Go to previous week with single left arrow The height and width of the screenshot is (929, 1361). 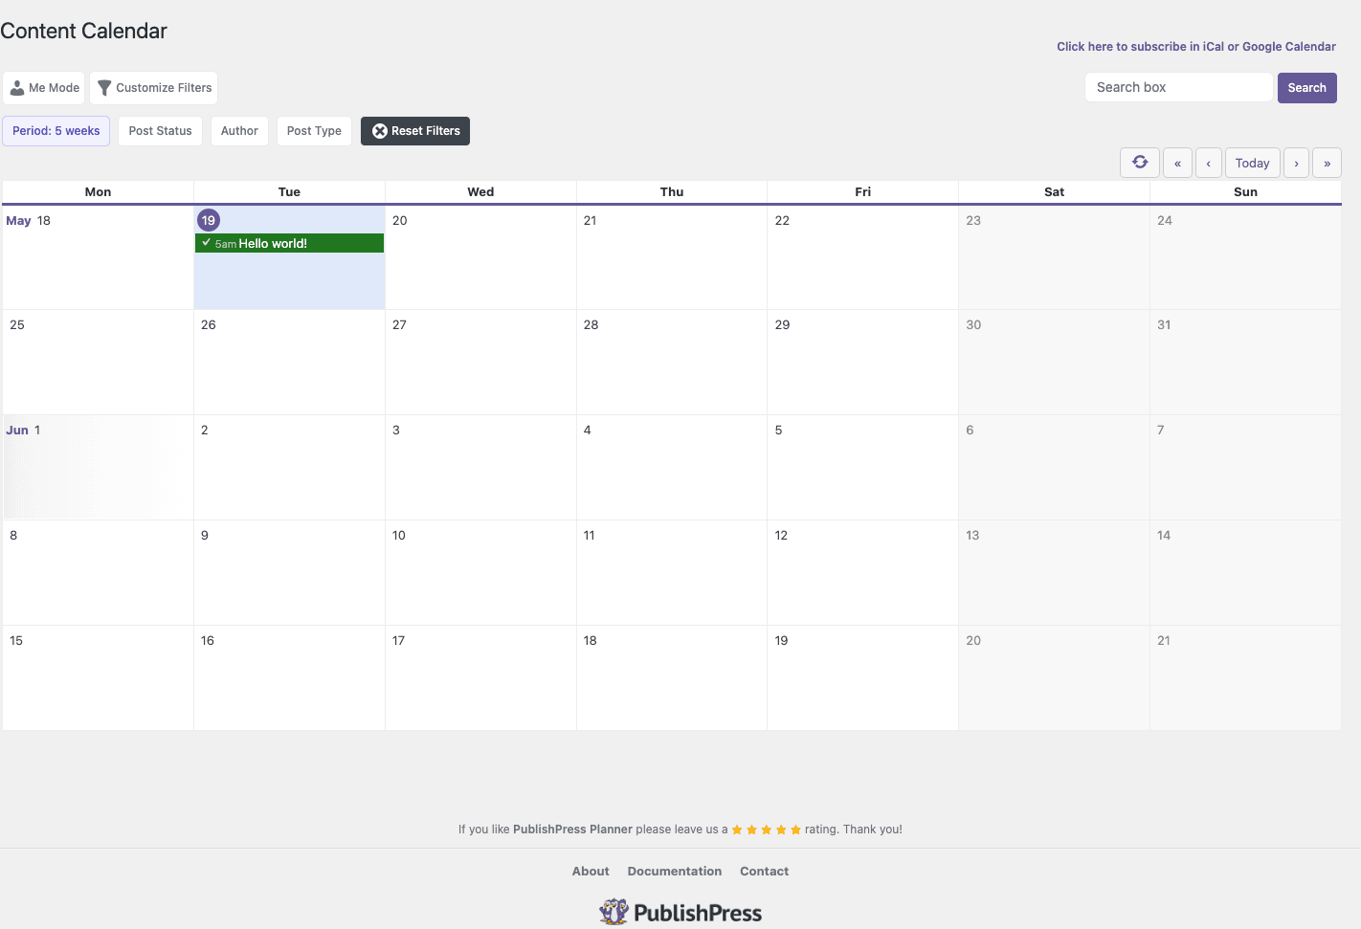coord(1208,163)
